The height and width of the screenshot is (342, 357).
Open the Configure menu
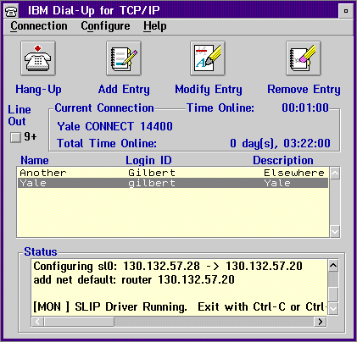click(105, 26)
